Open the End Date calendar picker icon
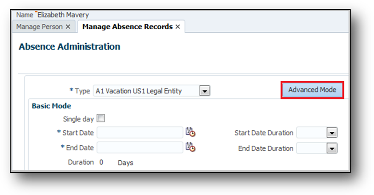Viewport: 374px width, 195px height. click(191, 147)
